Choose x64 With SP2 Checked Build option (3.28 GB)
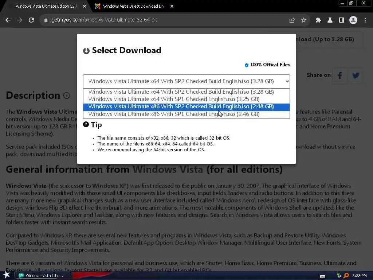373x280 pixels. [186, 92]
